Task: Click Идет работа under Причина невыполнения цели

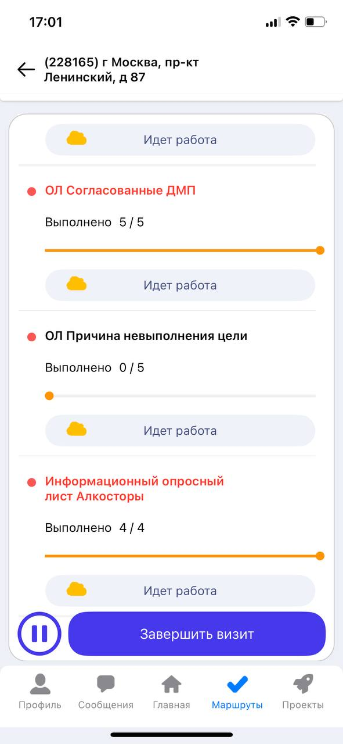Action: click(180, 430)
